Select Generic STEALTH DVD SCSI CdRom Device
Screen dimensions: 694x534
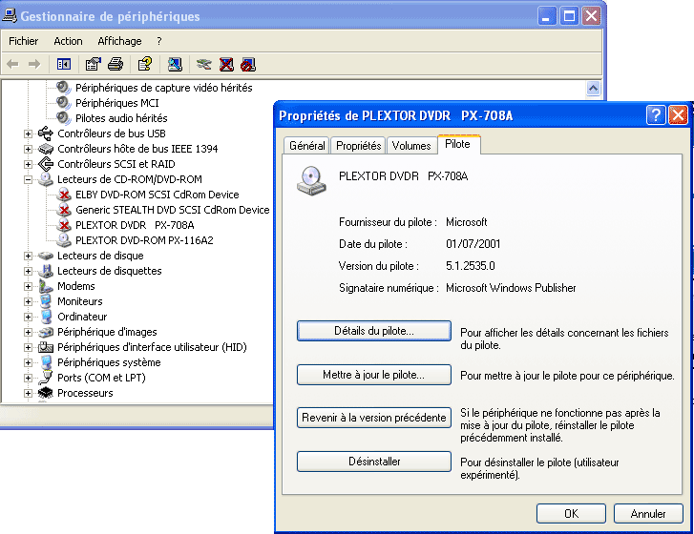(172, 210)
